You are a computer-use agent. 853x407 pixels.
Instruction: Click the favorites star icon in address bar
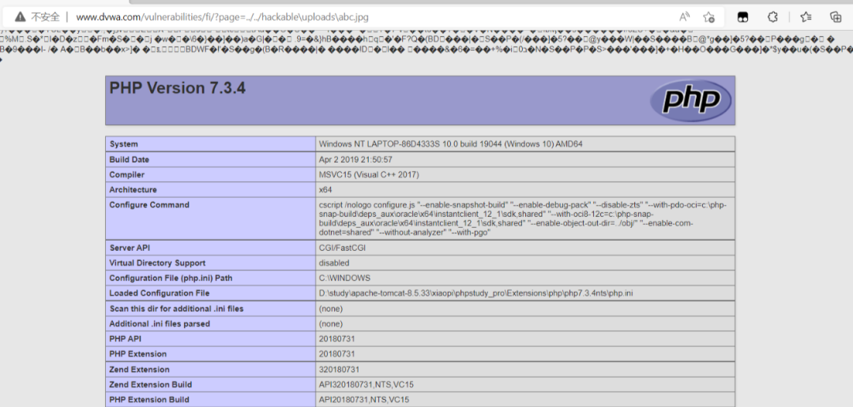(x=708, y=17)
